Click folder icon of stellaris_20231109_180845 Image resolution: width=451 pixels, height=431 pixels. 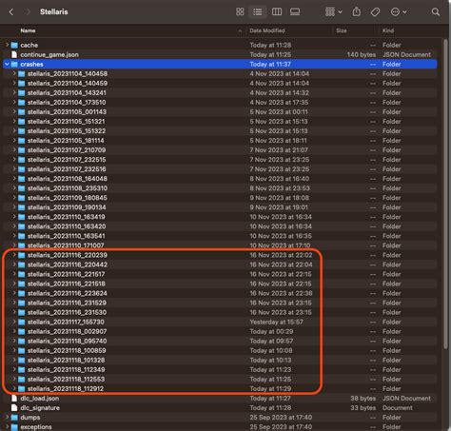coord(22,198)
